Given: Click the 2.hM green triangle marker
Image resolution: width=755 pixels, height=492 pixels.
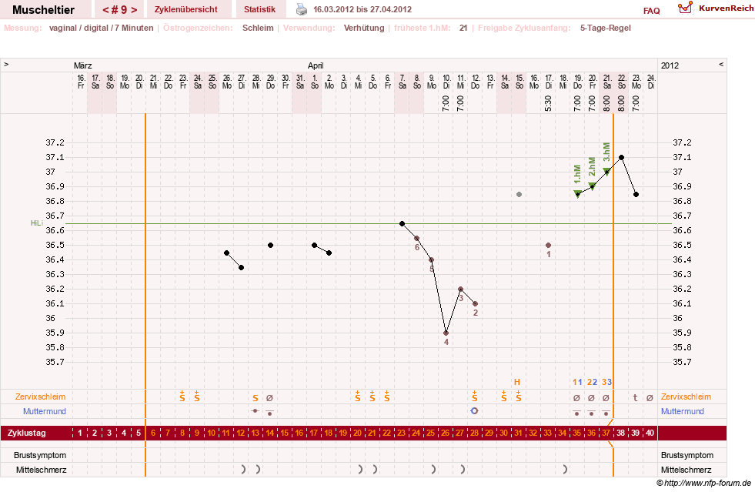Looking at the screenshot, I should tap(593, 186).
